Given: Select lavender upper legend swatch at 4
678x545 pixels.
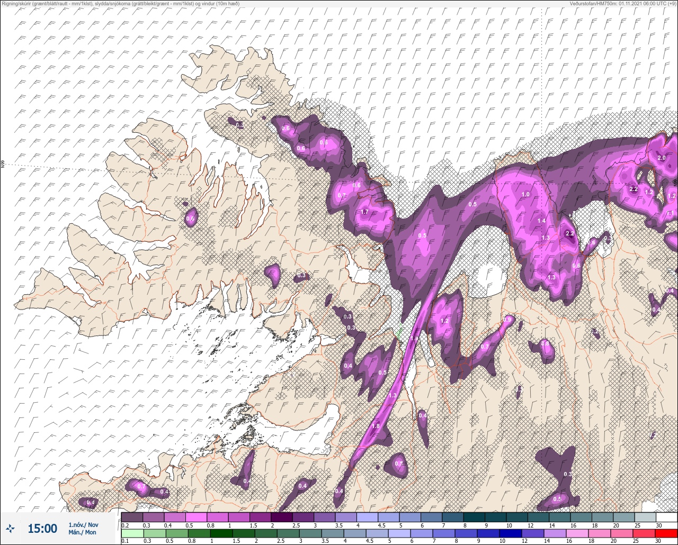Looking at the screenshot, I should [367, 517].
